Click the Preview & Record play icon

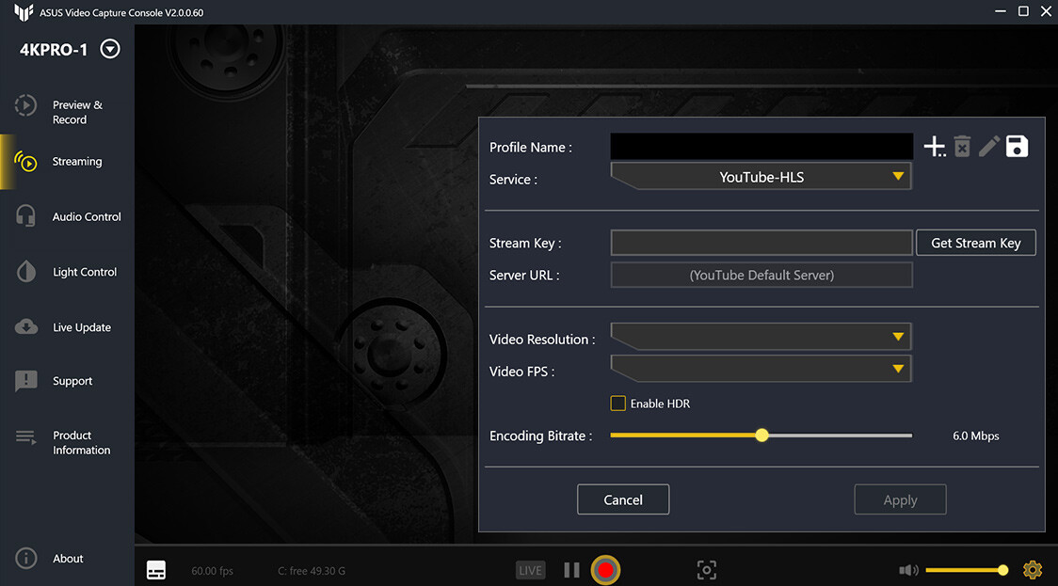25,105
